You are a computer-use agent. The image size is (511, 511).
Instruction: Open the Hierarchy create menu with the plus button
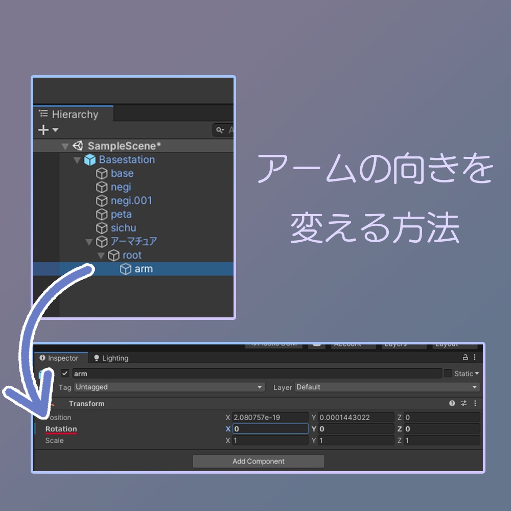tap(43, 130)
